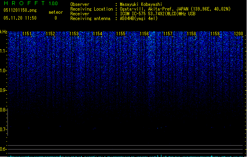The image size is (247, 157).
Task: Click the 1.1 kHz axis label
Action: (3, 51)
